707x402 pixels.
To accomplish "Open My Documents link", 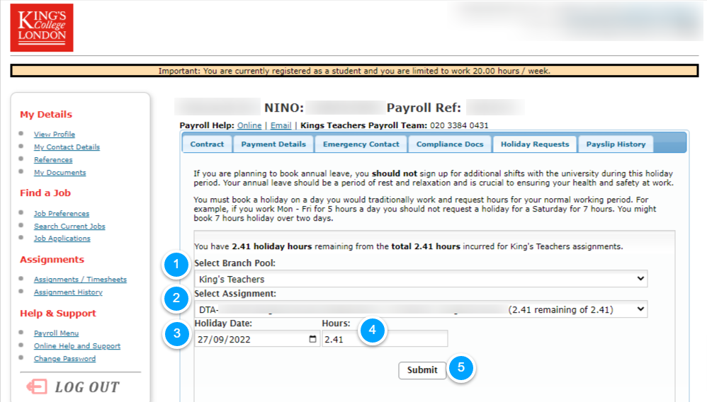I will pyautogui.click(x=60, y=172).
